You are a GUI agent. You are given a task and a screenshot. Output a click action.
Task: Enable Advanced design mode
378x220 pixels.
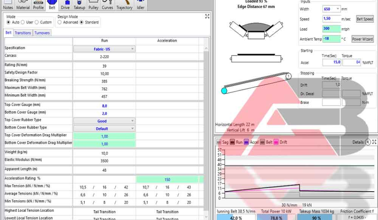[60, 22]
